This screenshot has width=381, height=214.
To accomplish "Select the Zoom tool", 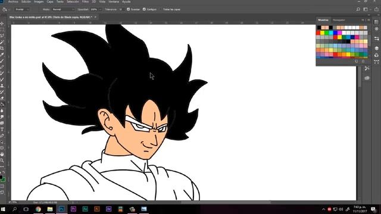I will tap(2, 160).
